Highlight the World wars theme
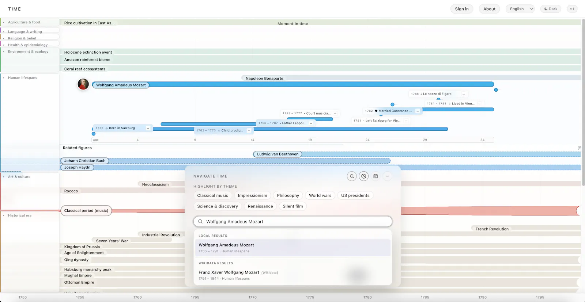585x302 pixels. pyautogui.click(x=320, y=195)
